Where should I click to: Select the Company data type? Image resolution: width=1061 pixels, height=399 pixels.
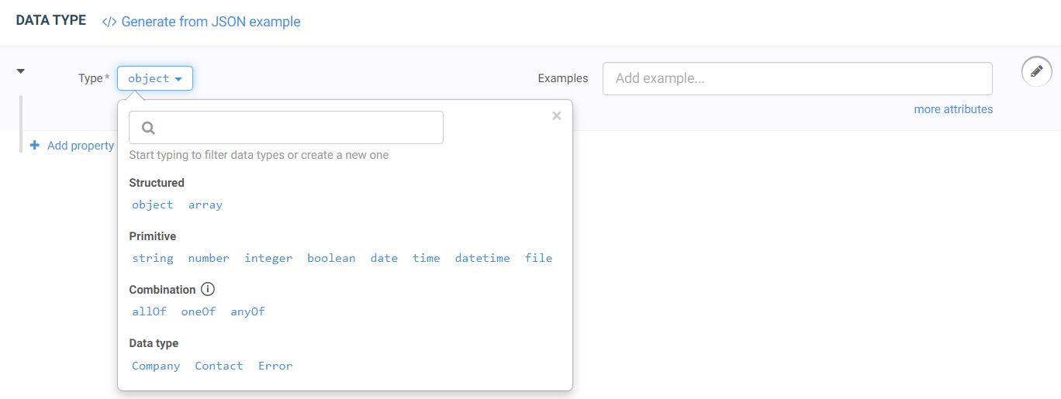pos(156,366)
